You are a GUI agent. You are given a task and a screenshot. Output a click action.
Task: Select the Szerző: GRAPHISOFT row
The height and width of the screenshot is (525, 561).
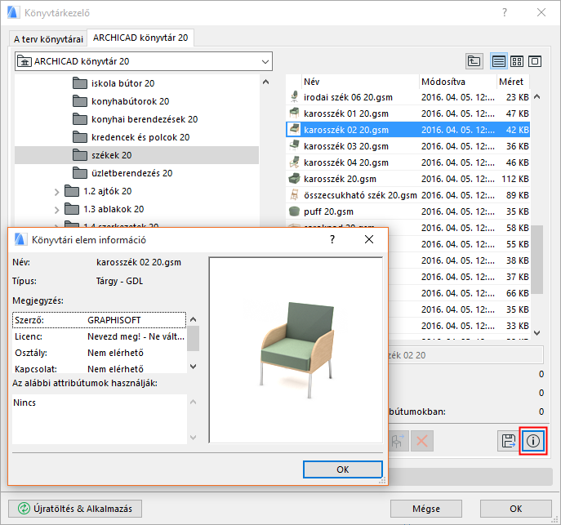(x=100, y=320)
